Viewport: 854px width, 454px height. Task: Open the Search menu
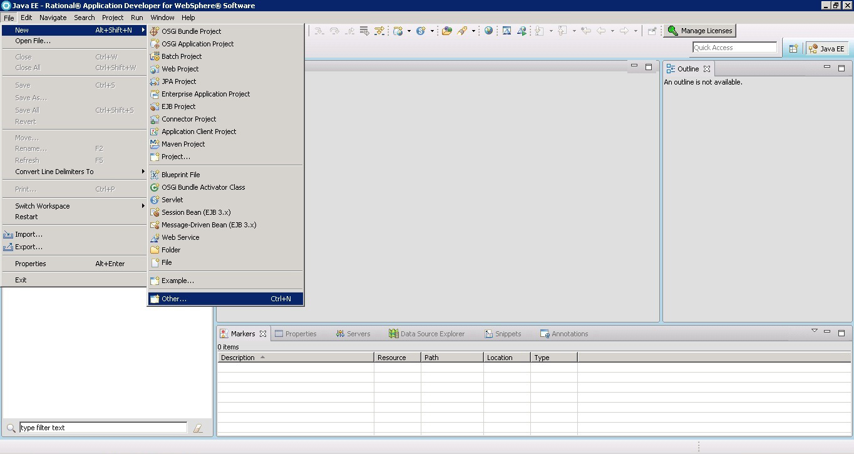(x=85, y=18)
